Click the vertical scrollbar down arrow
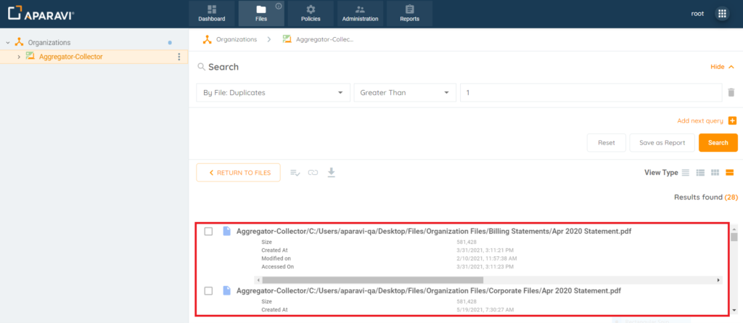Image resolution: width=743 pixels, height=323 pixels. (734, 310)
